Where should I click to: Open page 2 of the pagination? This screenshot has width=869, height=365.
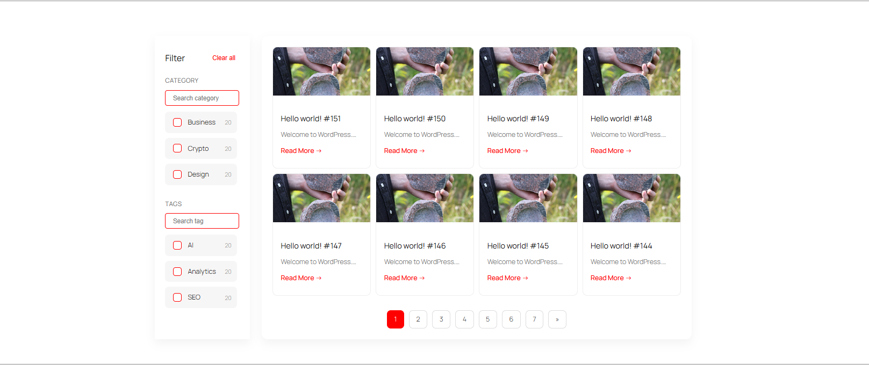coord(418,319)
